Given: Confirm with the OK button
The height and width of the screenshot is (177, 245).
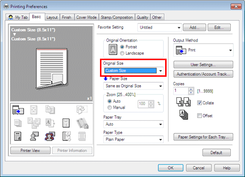Looking at the screenshot, I should [x=171, y=168].
